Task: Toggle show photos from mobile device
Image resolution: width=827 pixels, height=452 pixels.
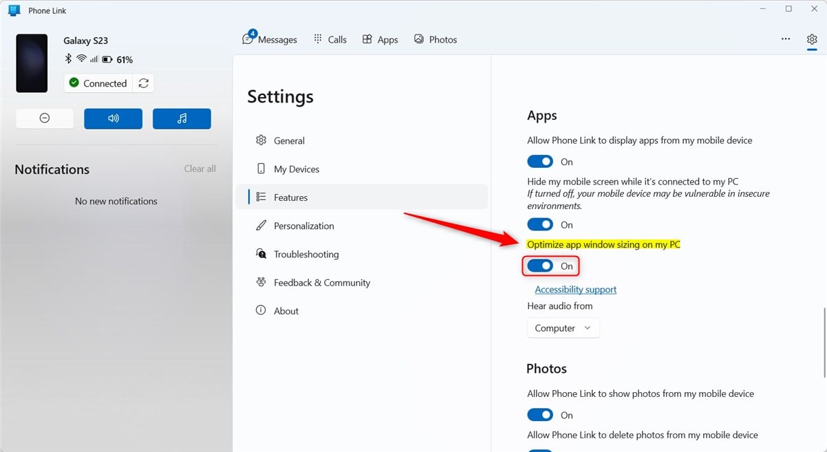Action: (540, 415)
